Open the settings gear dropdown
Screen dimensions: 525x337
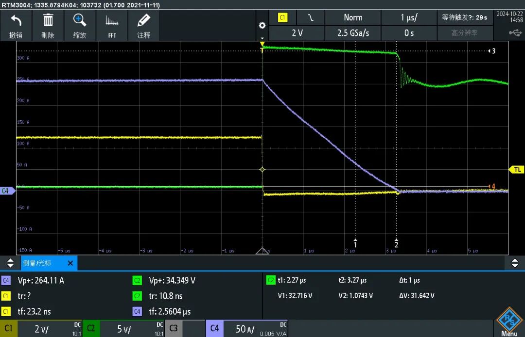click(262, 26)
